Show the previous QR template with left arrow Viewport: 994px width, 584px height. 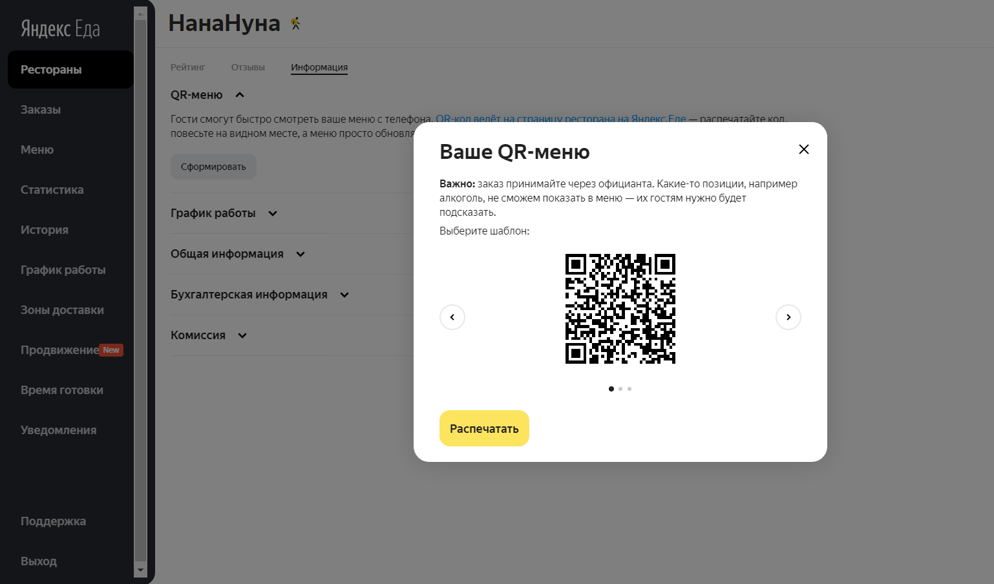[x=452, y=317]
